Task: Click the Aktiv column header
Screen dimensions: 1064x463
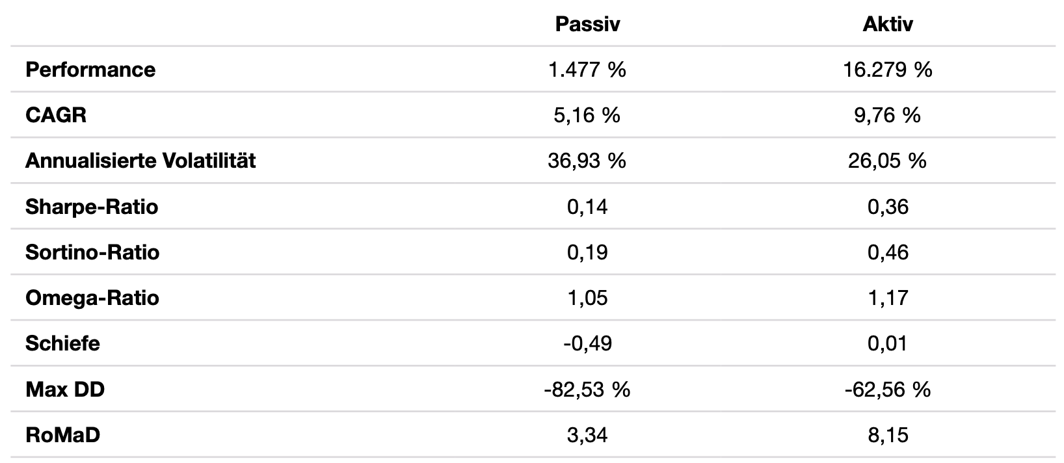Action: pyautogui.click(x=887, y=24)
